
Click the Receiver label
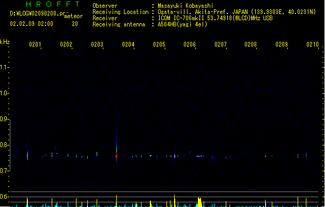105,18
